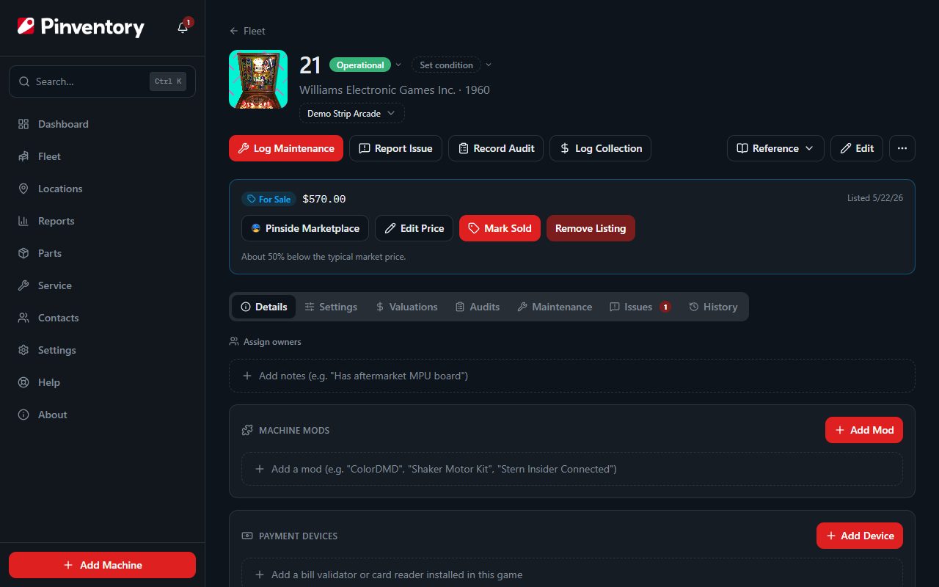Image resolution: width=939 pixels, height=587 pixels.
Task: Switch to the Issues tab
Action: (x=640, y=307)
